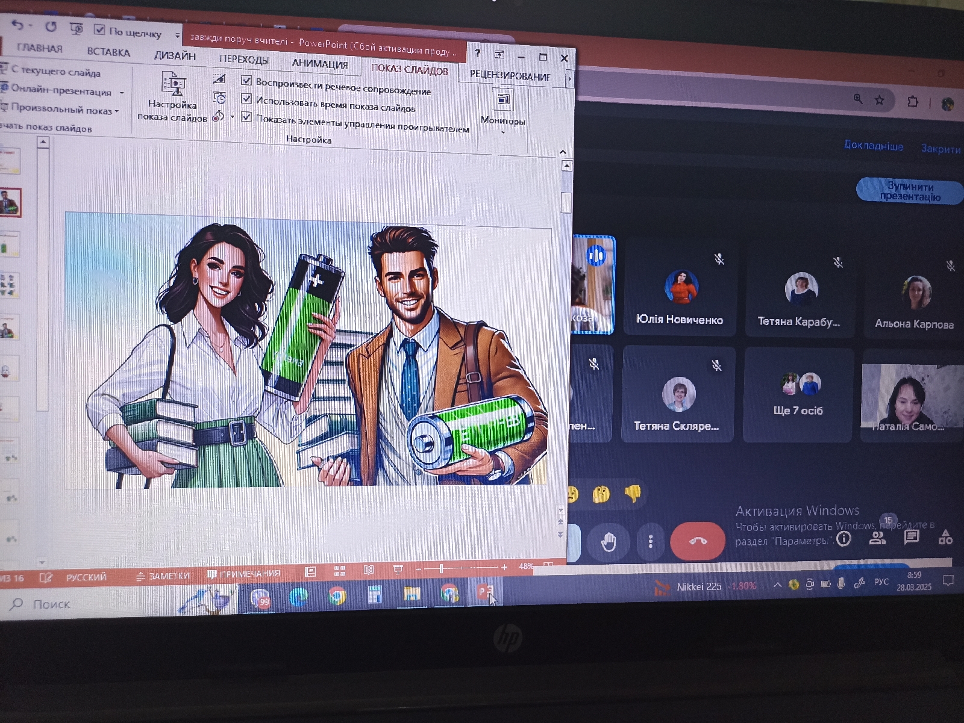Expand the Произвольный показ dropdown
Viewport: 964px width, 723px height.
click(116, 111)
